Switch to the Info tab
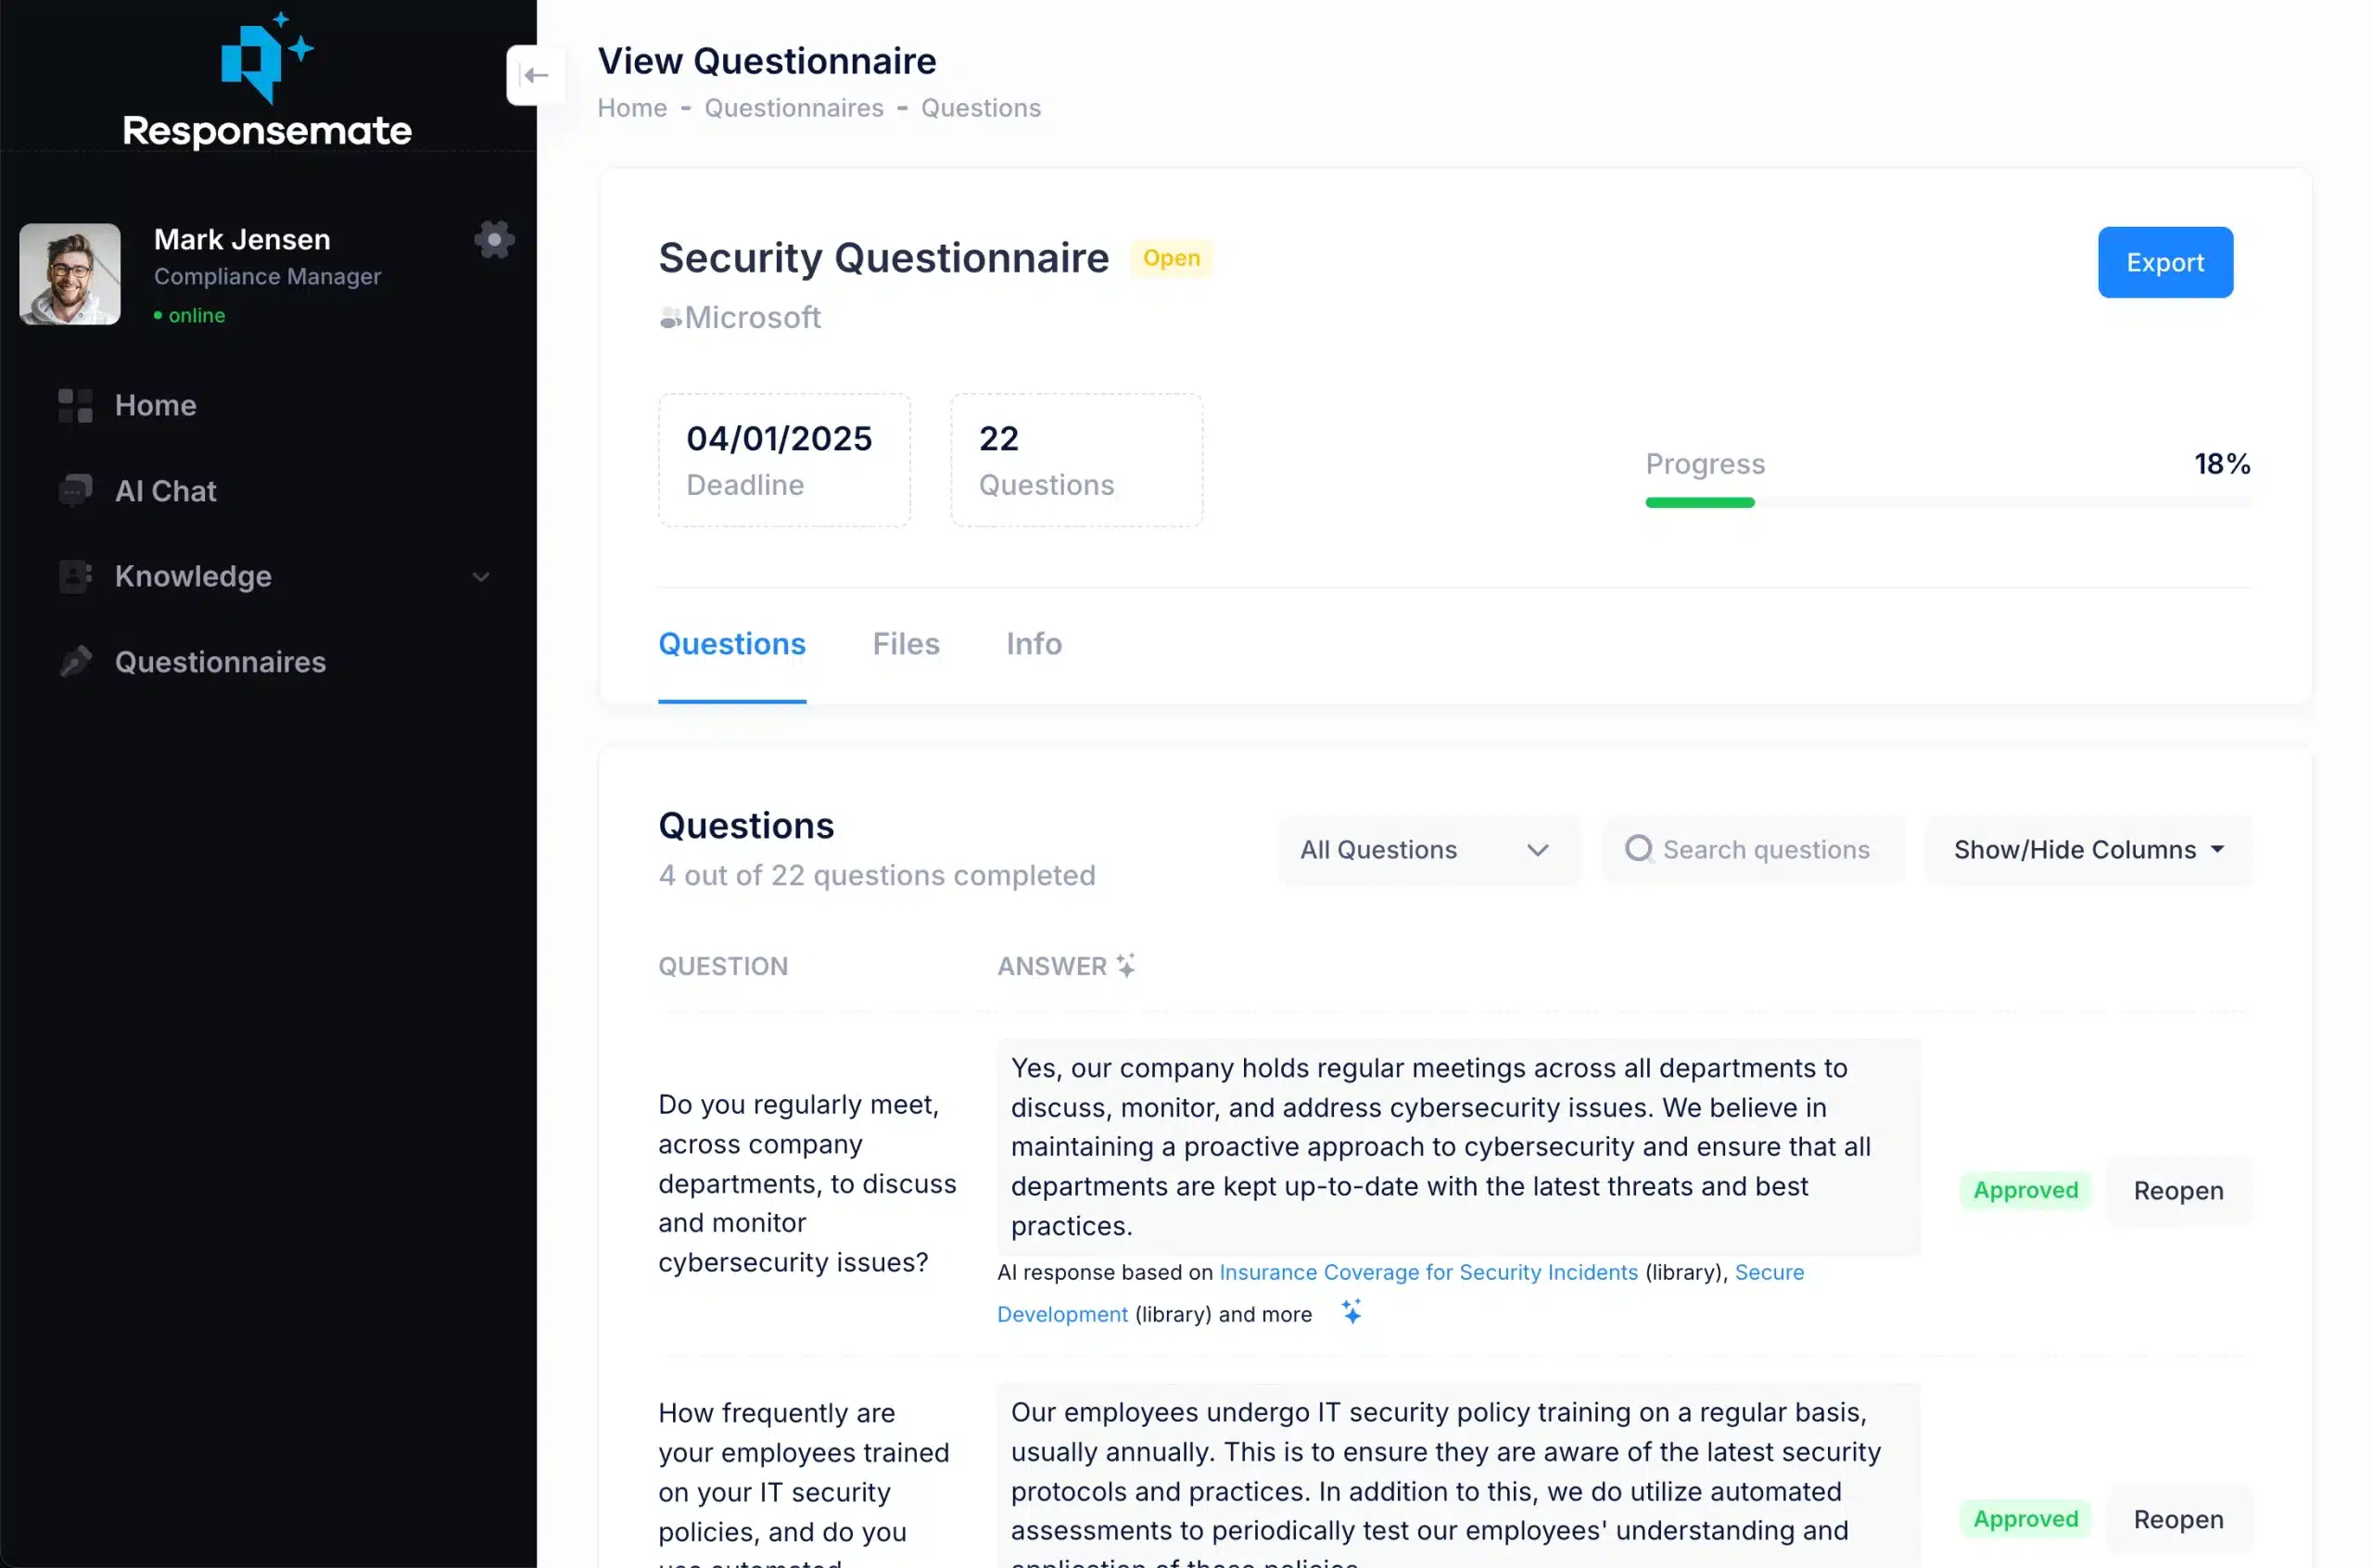Image resolution: width=2373 pixels, height=1568 pixels. click(1033, 644)
